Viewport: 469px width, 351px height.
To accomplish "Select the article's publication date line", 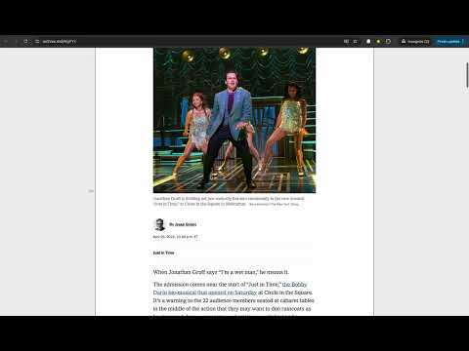I will pos(175,237).
